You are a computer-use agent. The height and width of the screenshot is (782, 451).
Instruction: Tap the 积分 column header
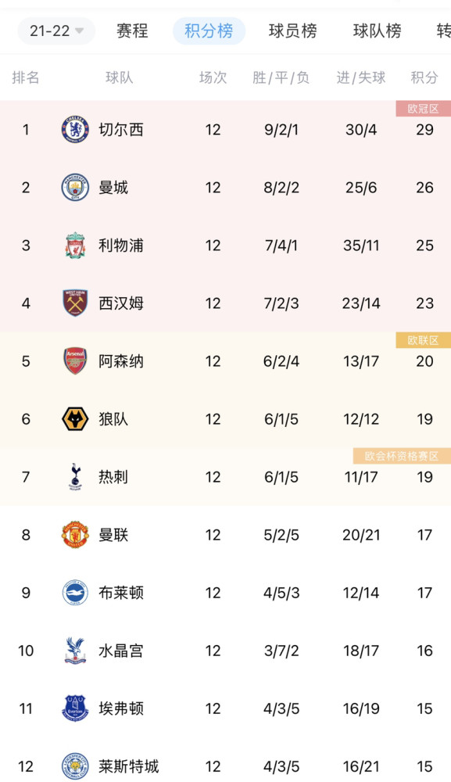[424, 77]
